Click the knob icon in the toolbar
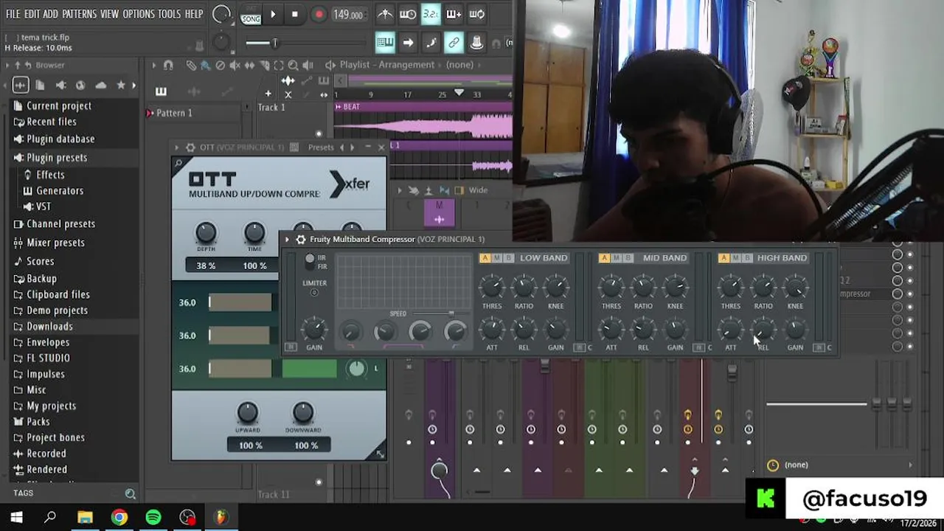Image resolution: width=944 pixels, height=531 pixels. [x=477, y=43]
